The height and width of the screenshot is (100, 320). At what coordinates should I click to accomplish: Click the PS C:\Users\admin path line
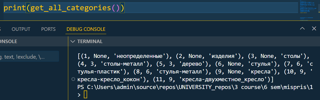click(195, 87)
